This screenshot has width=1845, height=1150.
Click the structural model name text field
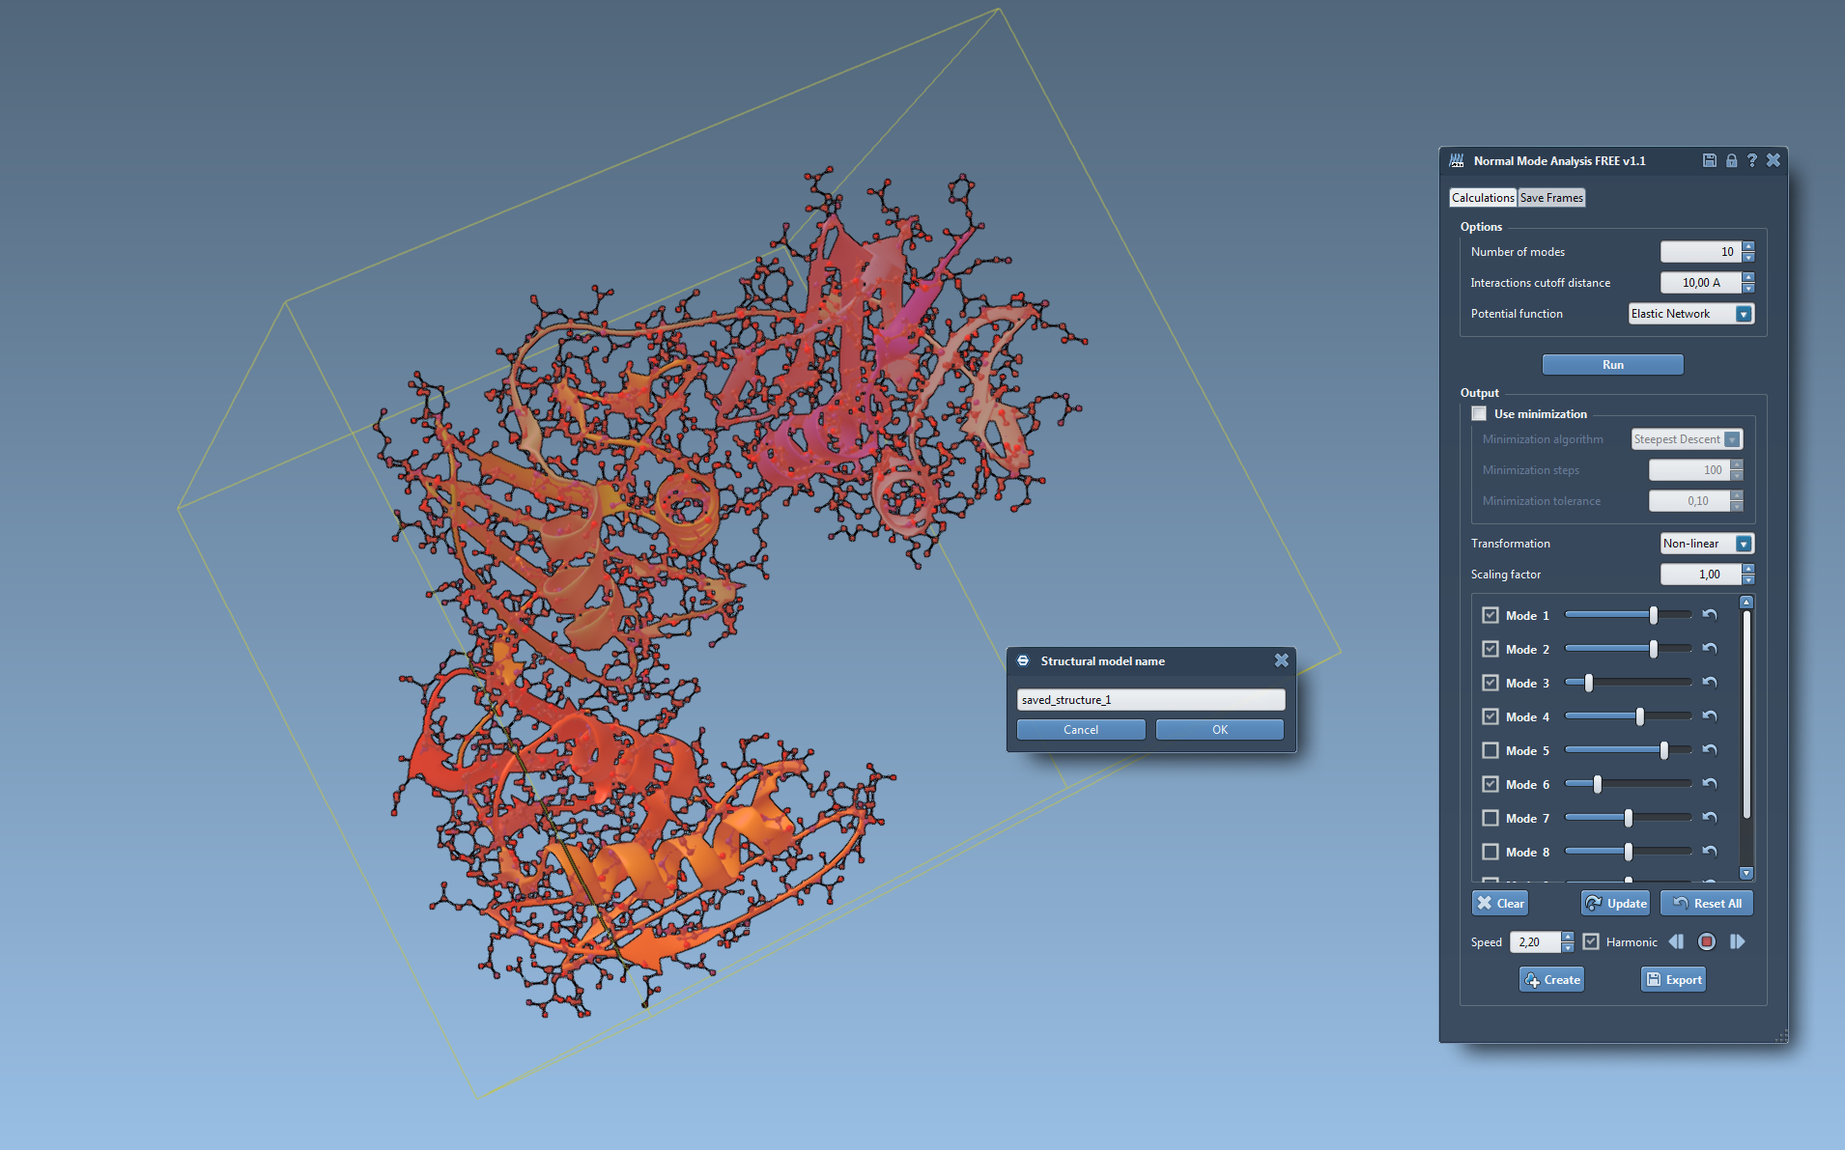point(1150,700)
